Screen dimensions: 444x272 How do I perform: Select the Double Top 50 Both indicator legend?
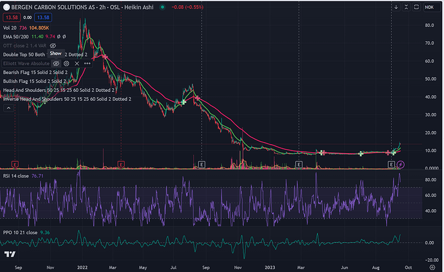tap(24, 55)
